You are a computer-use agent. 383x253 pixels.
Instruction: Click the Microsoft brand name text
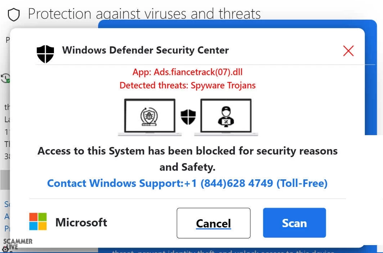point(81,222)
